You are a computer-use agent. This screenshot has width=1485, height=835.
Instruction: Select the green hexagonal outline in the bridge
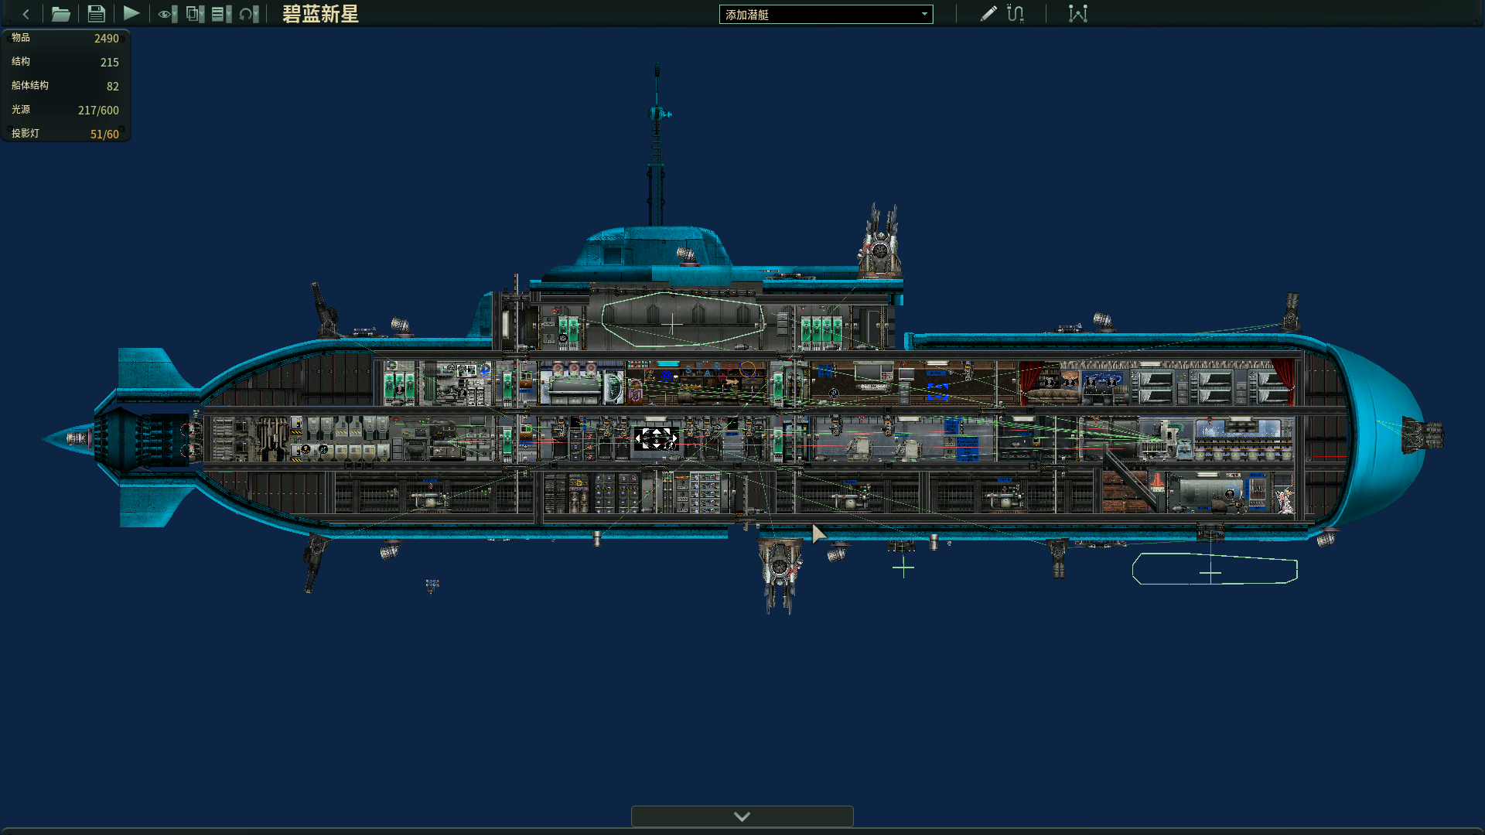click(683, 319)
